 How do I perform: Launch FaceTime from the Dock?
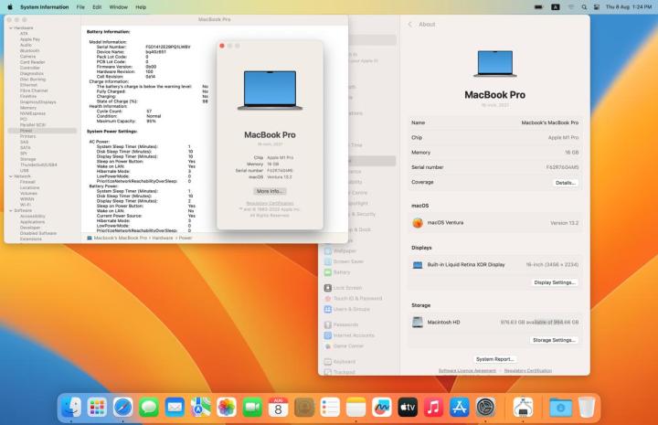tap(252, 407)
